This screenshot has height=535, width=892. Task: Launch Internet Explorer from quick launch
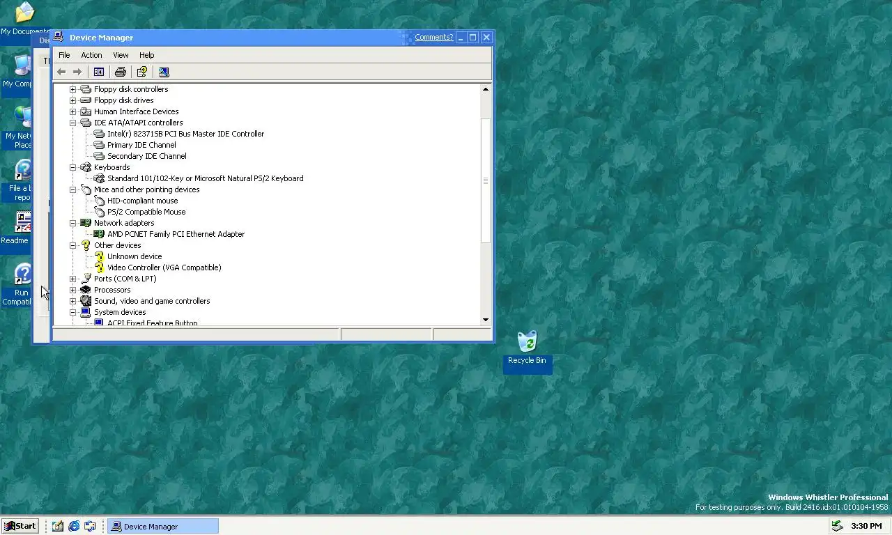[74, 526]
